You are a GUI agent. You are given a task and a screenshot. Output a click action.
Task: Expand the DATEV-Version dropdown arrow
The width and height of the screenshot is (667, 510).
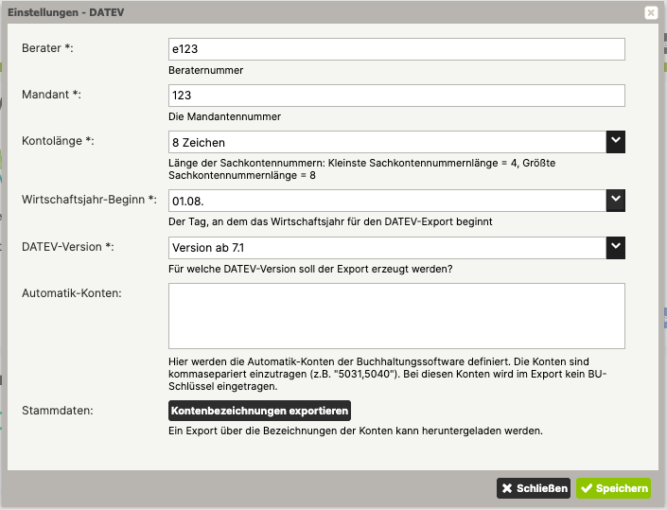(616, 247)
